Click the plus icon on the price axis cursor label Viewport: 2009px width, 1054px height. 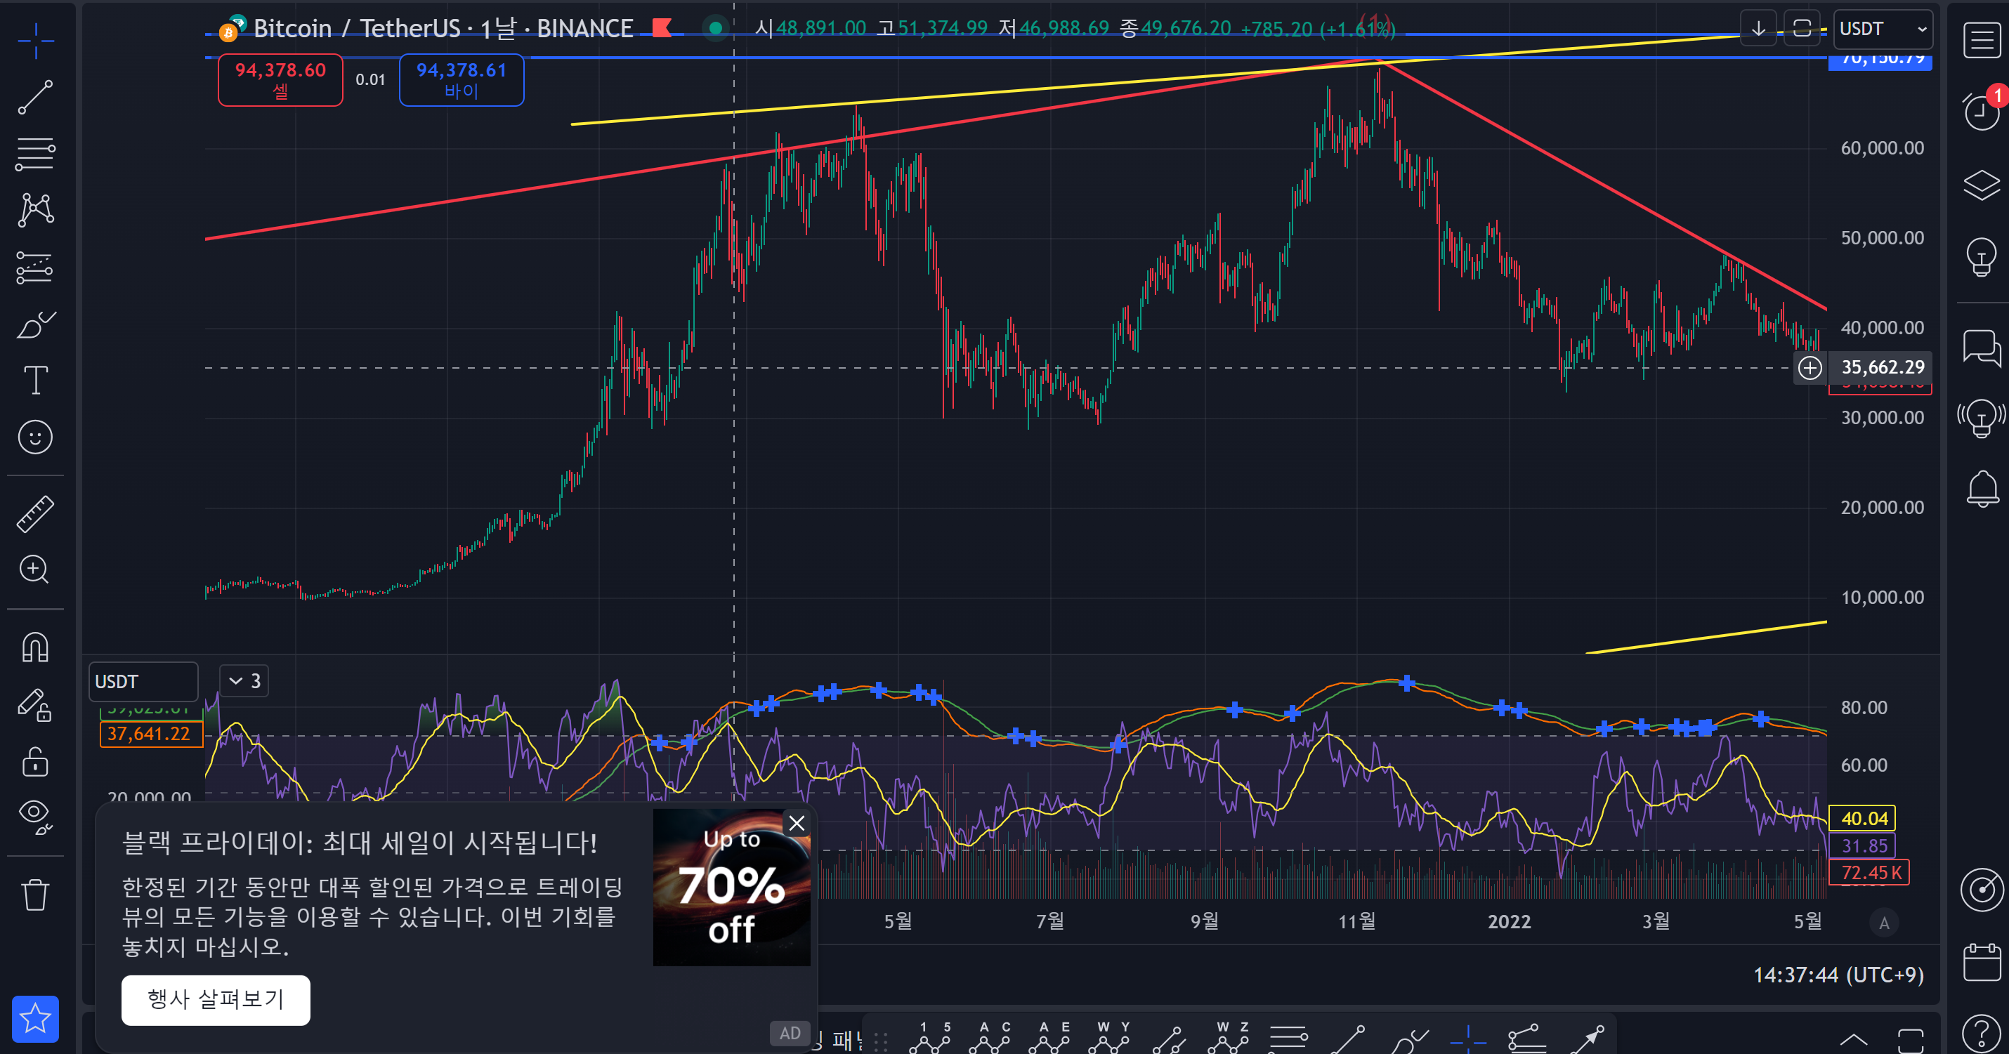tap(1810, 367)
